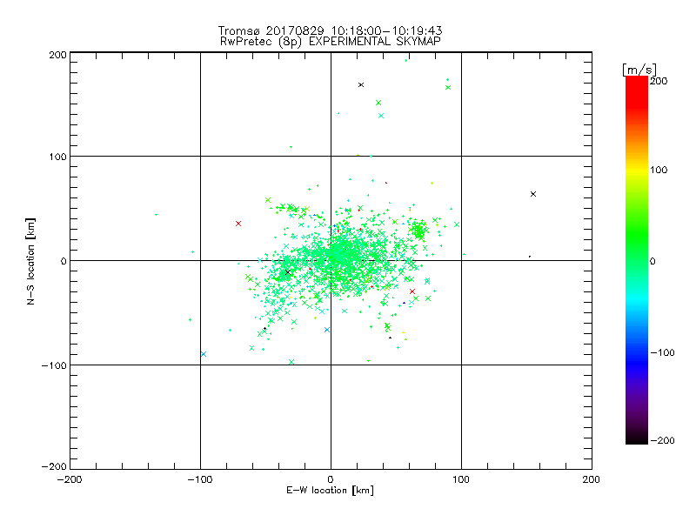Screen dimensions: 696x522
Task: Click the title line "Tromsø 20170829 10:18:00-10:19:43"
Action: pos(330,30)
